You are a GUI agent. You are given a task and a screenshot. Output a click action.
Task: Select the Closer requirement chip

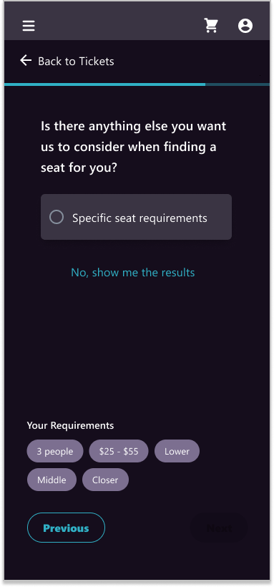[105, 480]
